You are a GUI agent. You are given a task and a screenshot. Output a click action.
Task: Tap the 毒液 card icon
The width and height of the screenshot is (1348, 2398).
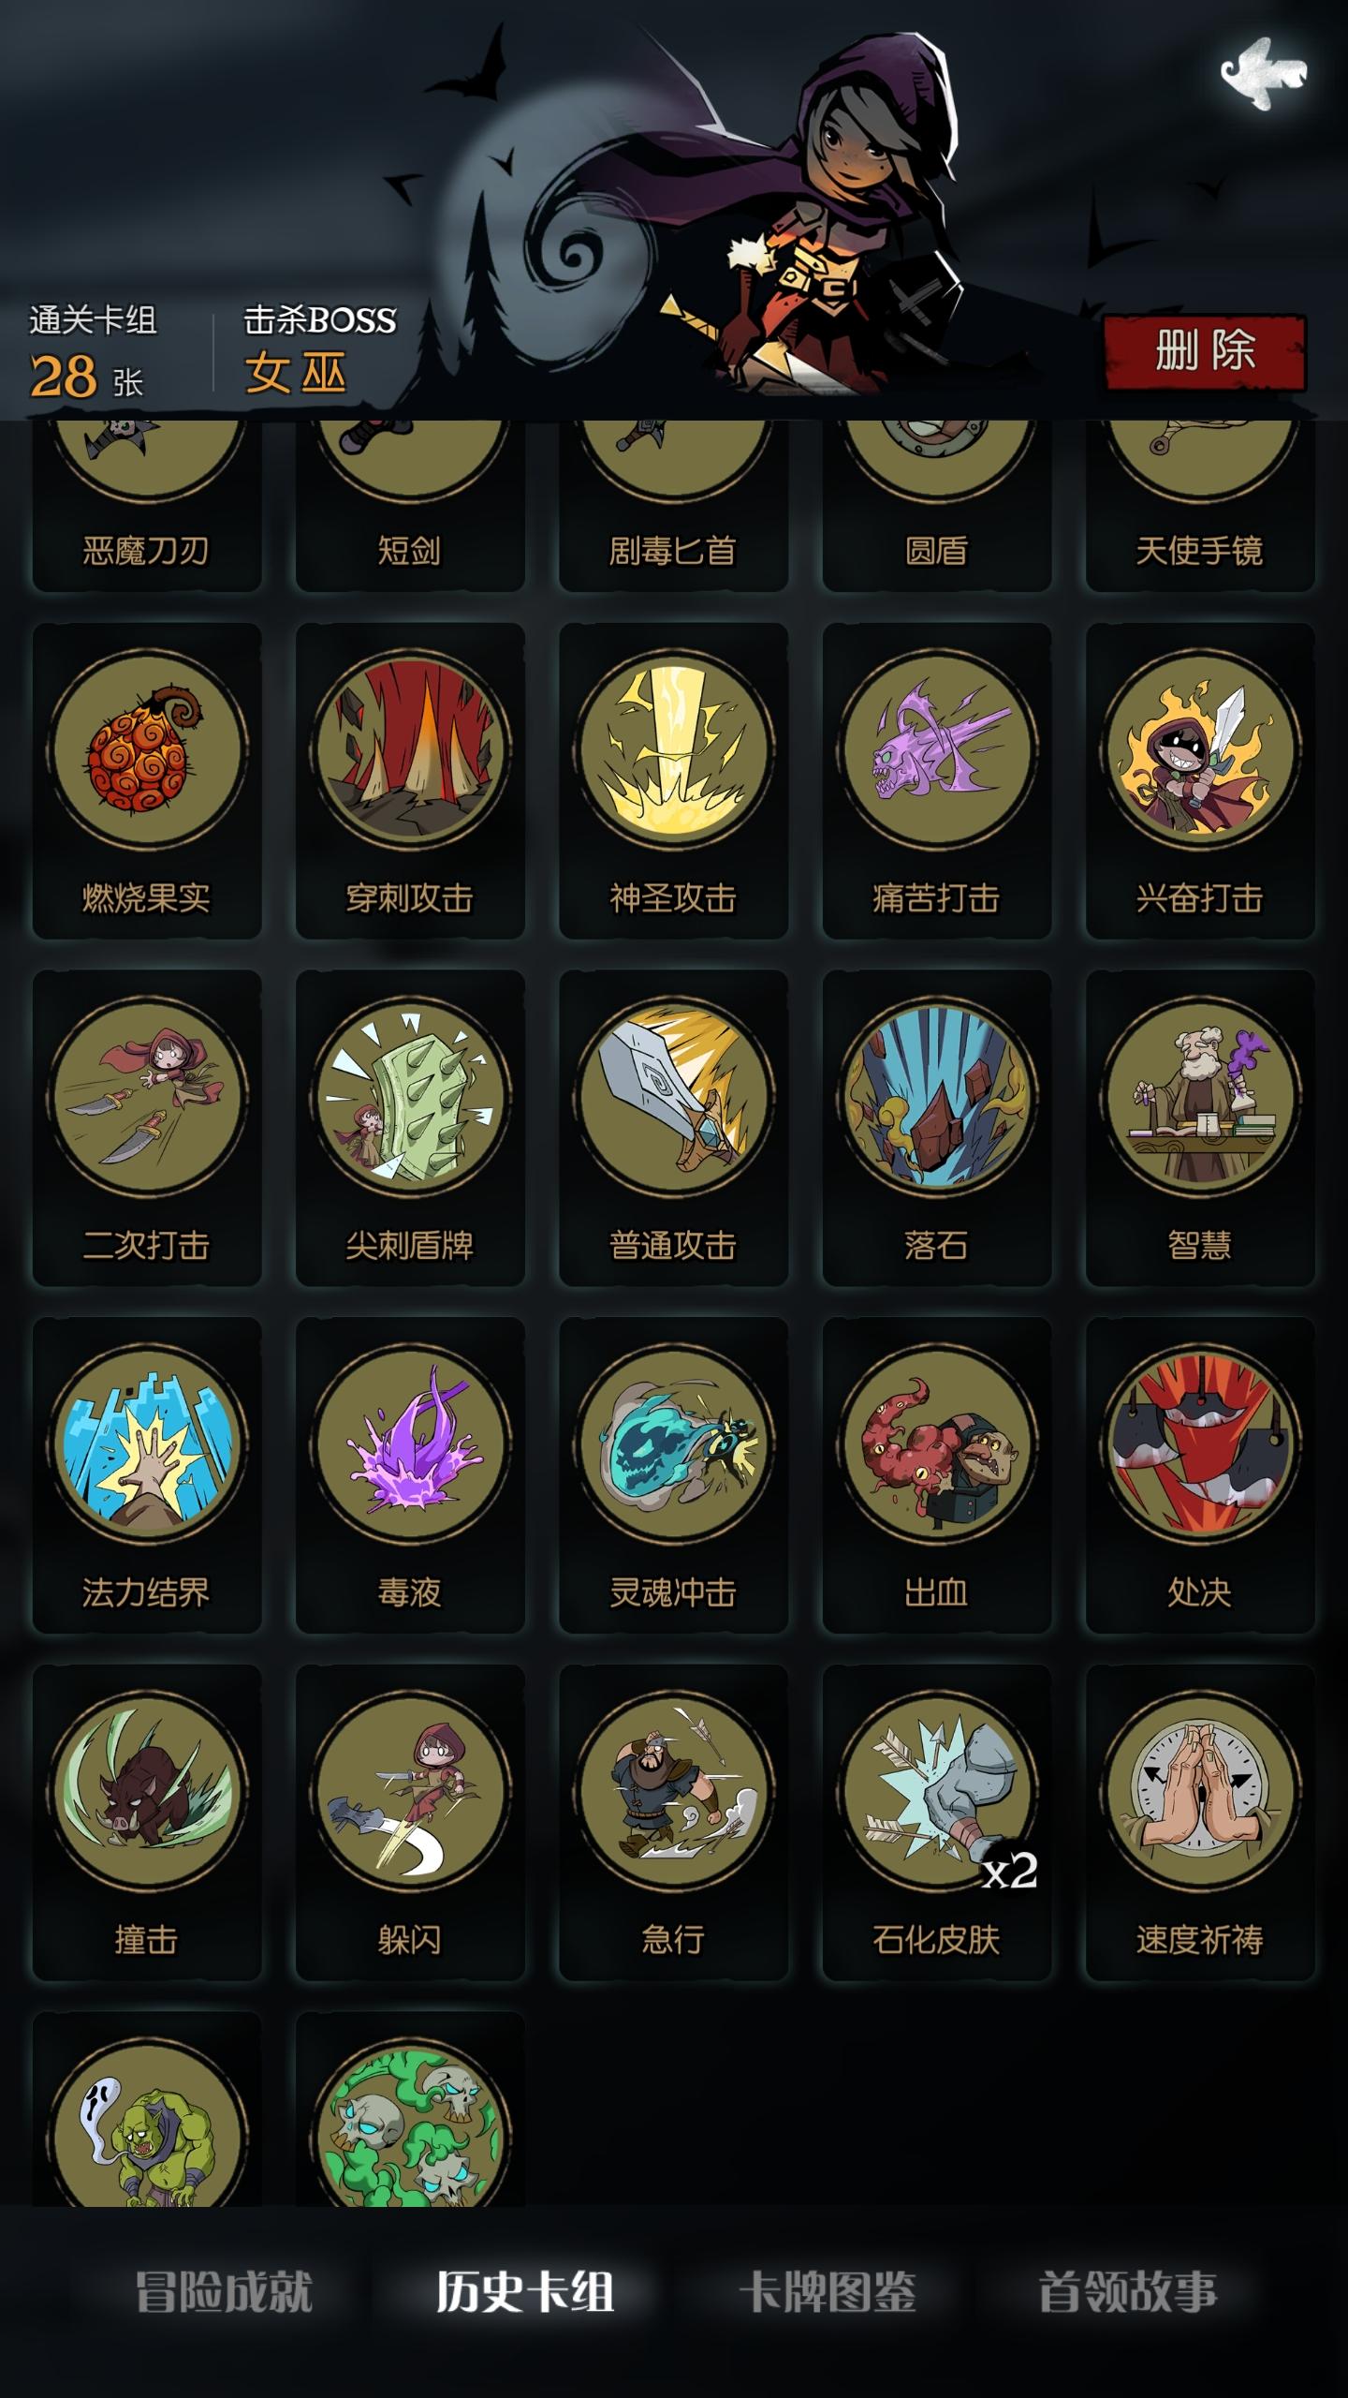[x=410, y=1443]
